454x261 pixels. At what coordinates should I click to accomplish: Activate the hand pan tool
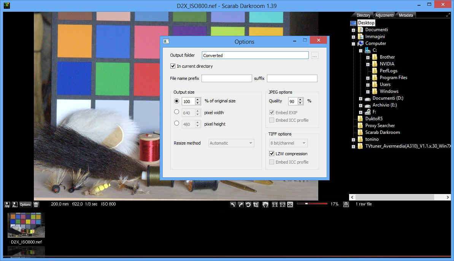[x=265, y=205]
